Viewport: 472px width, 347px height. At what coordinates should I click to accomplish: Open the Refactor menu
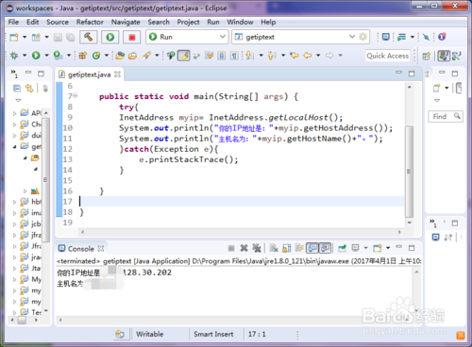pos(90,22)
